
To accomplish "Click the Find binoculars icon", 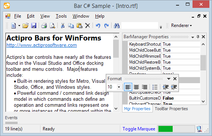I will click(116, 25).
